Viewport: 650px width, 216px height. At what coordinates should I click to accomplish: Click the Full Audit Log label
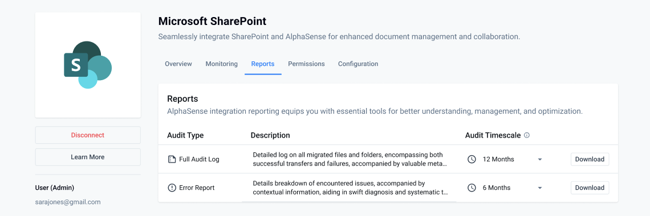click(200, 159)
